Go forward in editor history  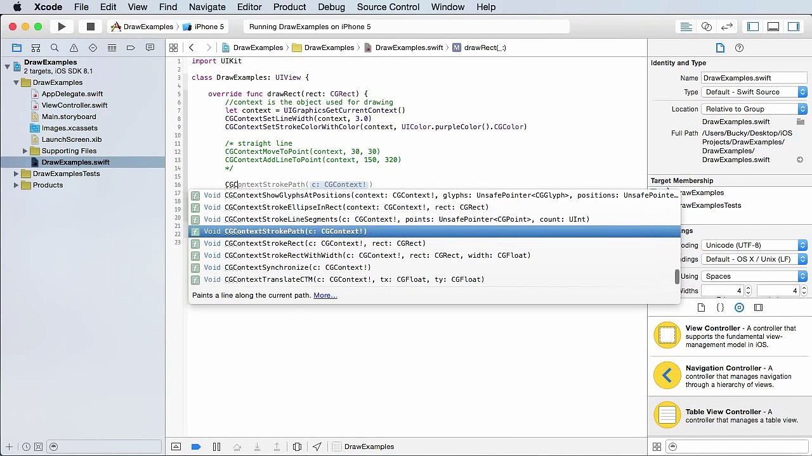click(208, 47)
